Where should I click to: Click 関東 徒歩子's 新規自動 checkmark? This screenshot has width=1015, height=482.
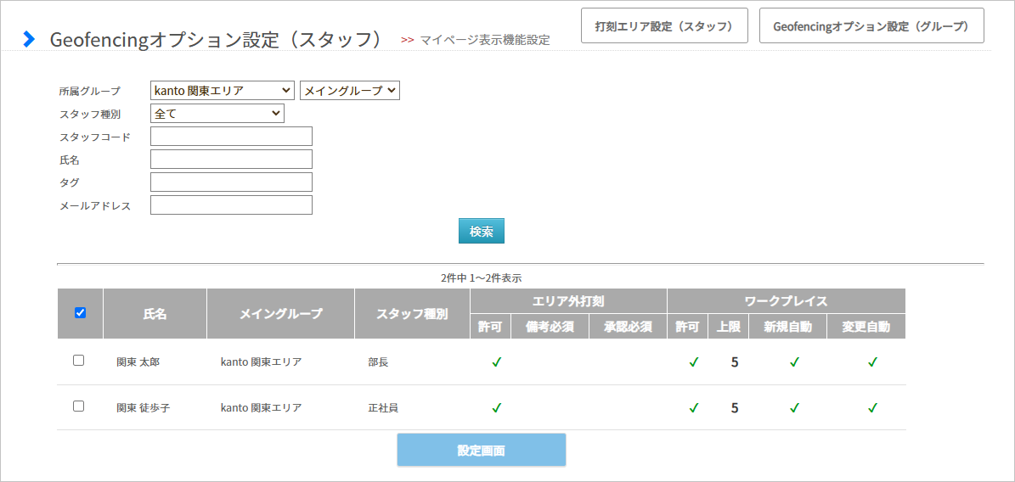click(x=794, y=407)
